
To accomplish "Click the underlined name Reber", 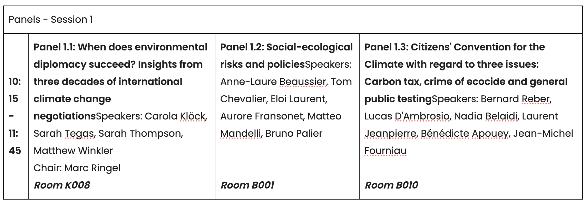I will [x=536, y=99].
